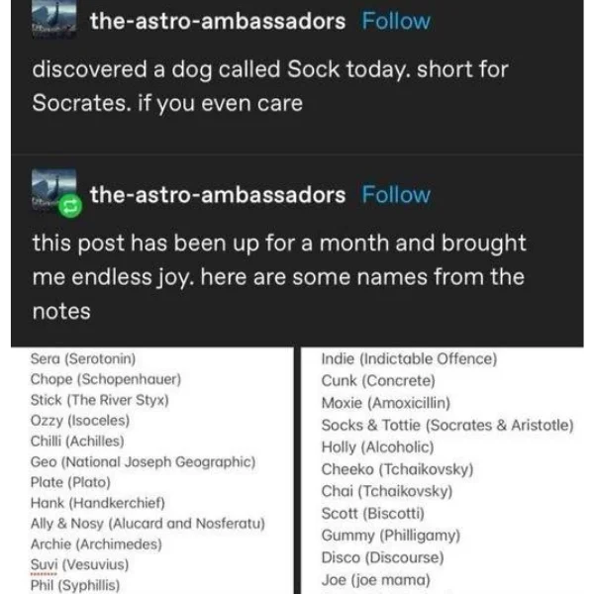The image size is (594, 594).
Task: Open the original poster's avatar thumbnail
Action: [53, 19]
